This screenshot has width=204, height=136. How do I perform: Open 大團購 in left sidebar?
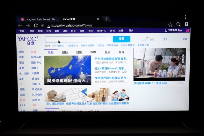tap(35, 73)
